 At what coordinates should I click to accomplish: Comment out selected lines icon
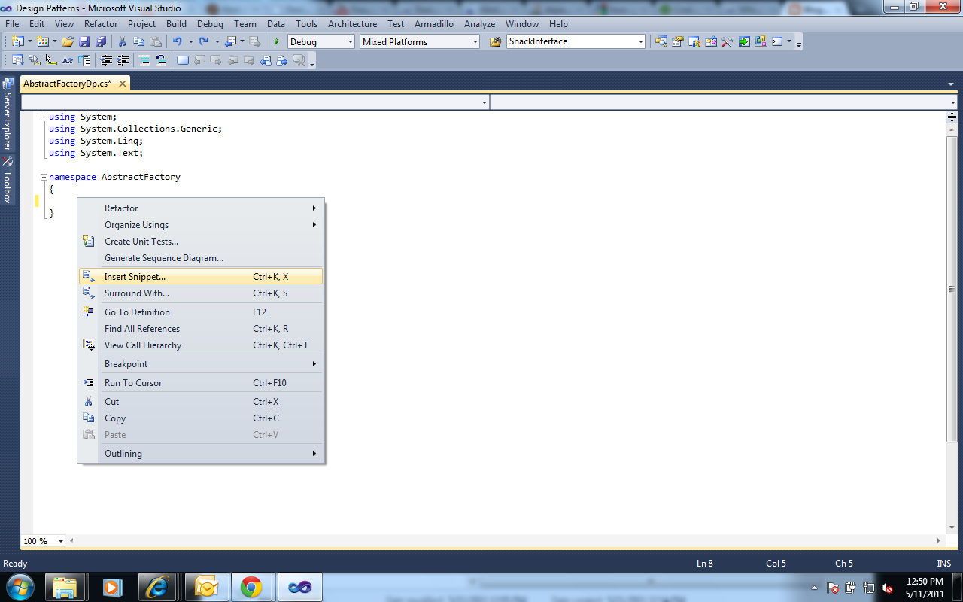[144, 60]
